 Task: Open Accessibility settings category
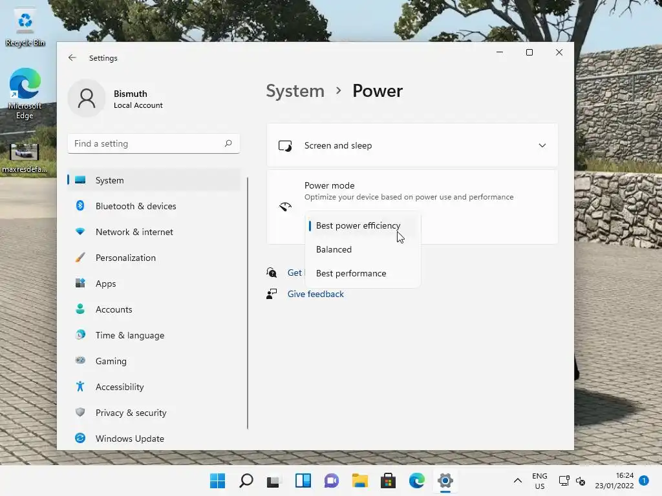(154, 387)
